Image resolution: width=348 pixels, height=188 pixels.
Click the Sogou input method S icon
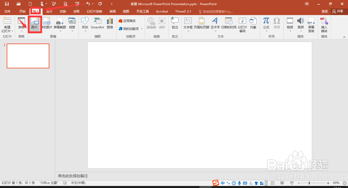(216, 183)
